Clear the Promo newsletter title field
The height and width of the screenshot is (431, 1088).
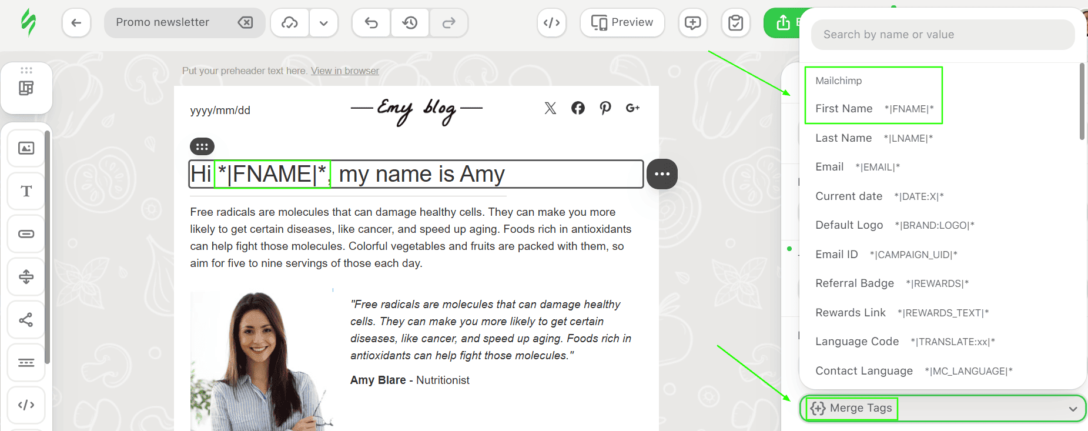(245, 22)
